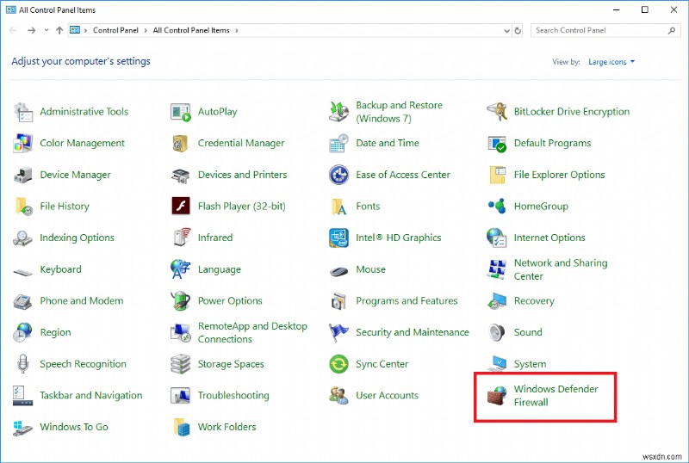
Task: Open the Phone and Modem link
Action: pos(82,301)
